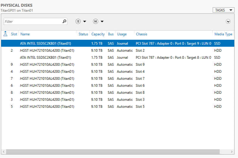Image resolution: width=238 pixels, height=158 pixels.
Task: Sort by the Name column header
Action: point(25,34)
